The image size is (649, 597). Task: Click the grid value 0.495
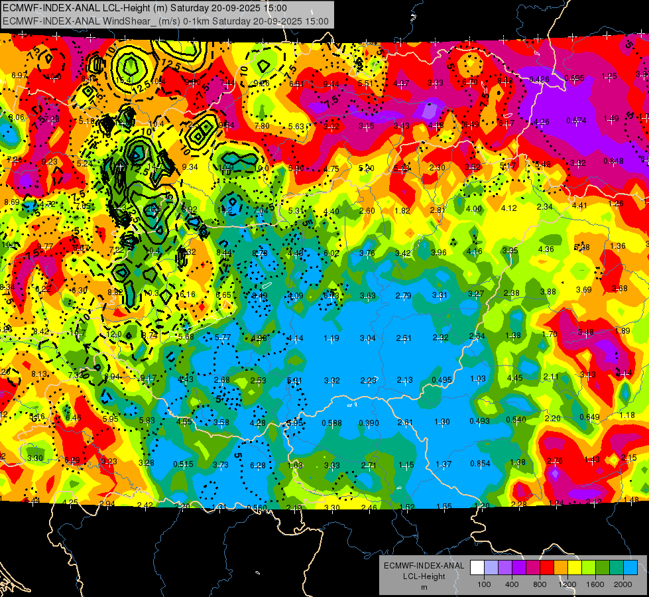tap(442, 380)
